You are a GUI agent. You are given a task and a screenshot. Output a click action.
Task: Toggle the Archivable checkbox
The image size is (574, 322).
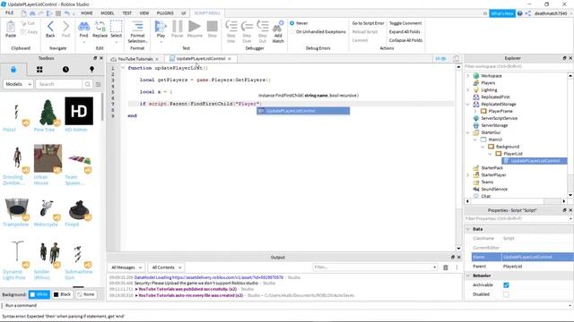(x=506, y=285)
